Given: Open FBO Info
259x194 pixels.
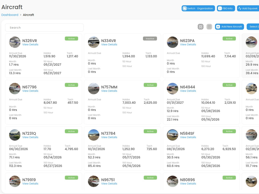Looking at the screenshot, I should coord(226,9).
